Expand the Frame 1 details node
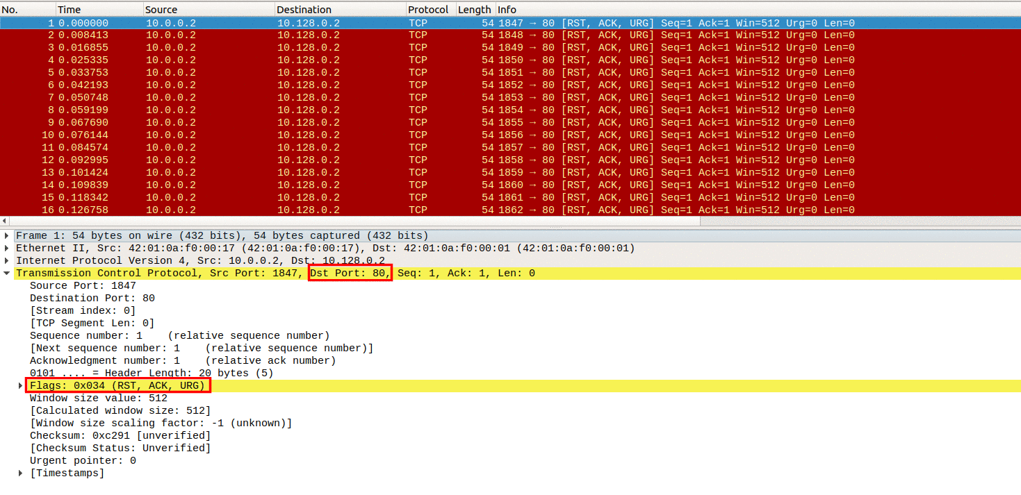1021x495 pixels. pyautogui.click(x=8, y=236)
